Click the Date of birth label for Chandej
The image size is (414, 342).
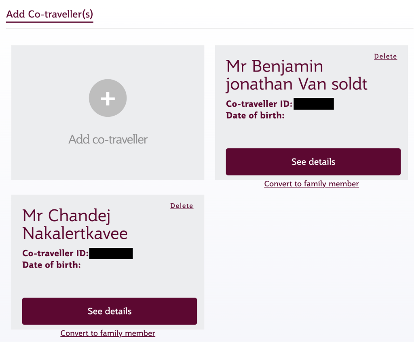coord(51,265)
